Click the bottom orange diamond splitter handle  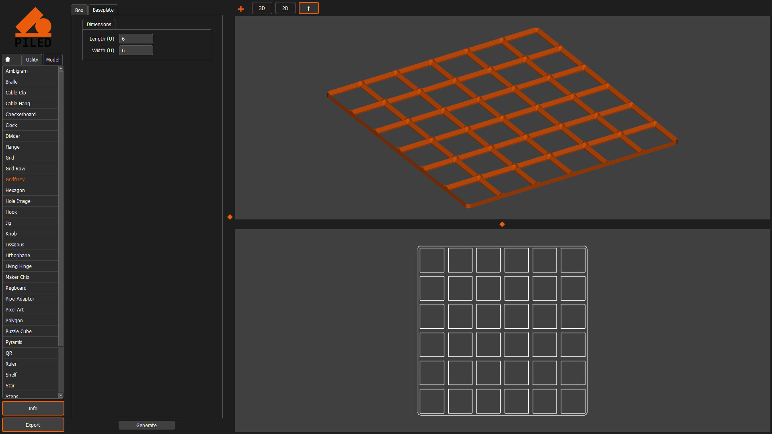502,224
